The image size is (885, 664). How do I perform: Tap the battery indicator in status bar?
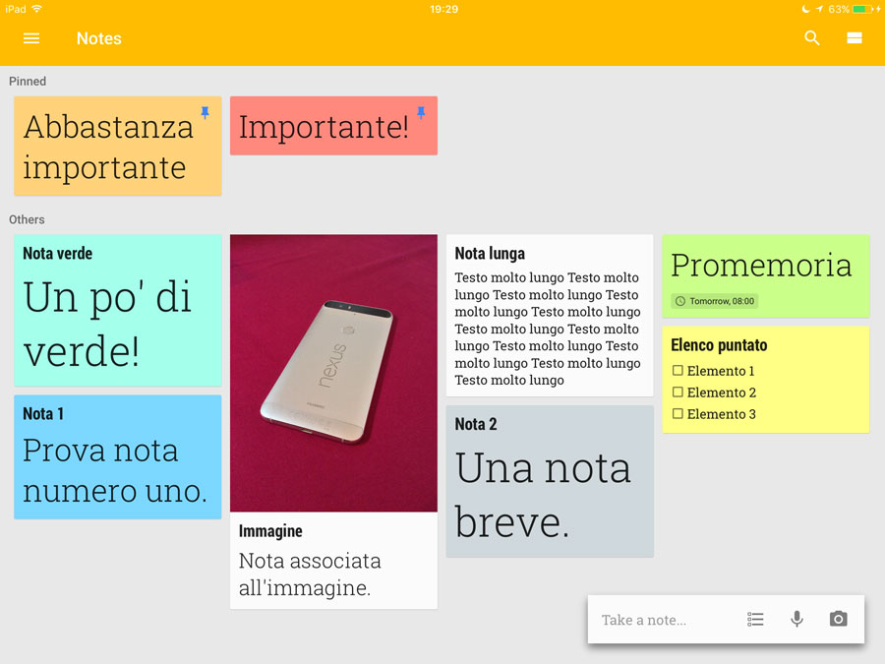(x=863, y=9)
